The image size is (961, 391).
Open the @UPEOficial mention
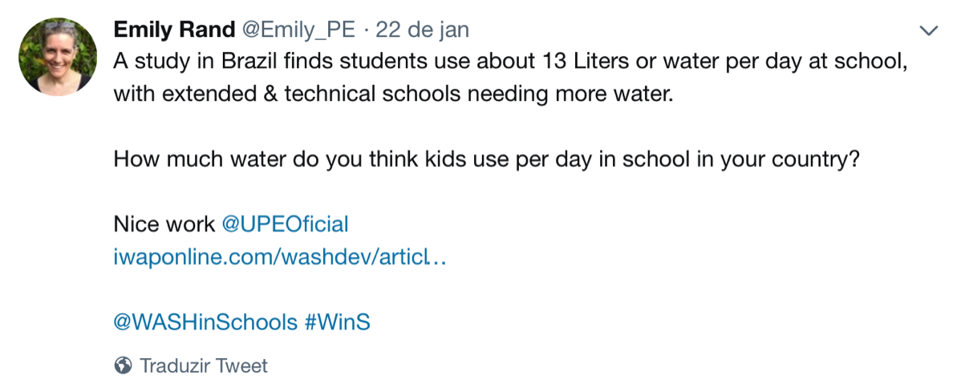point(285,224)
